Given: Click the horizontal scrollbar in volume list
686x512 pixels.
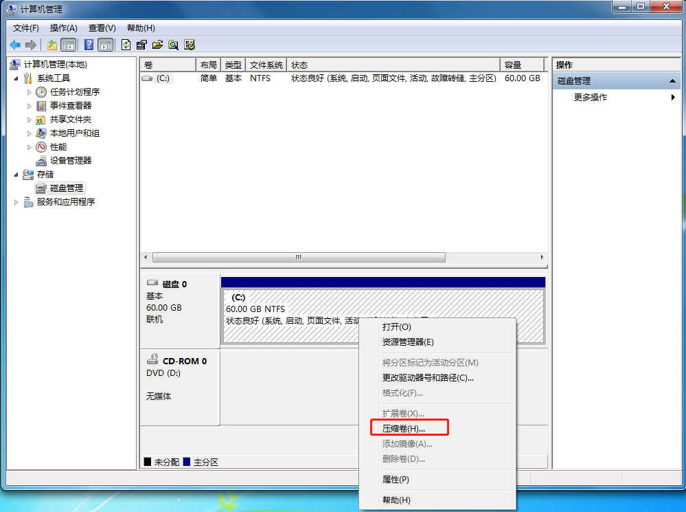Looking at the screenshot, I should tap(299, 257).
